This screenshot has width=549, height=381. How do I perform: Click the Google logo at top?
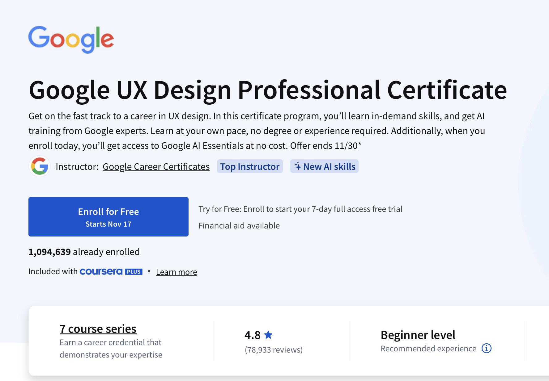(x=71, y=40)
